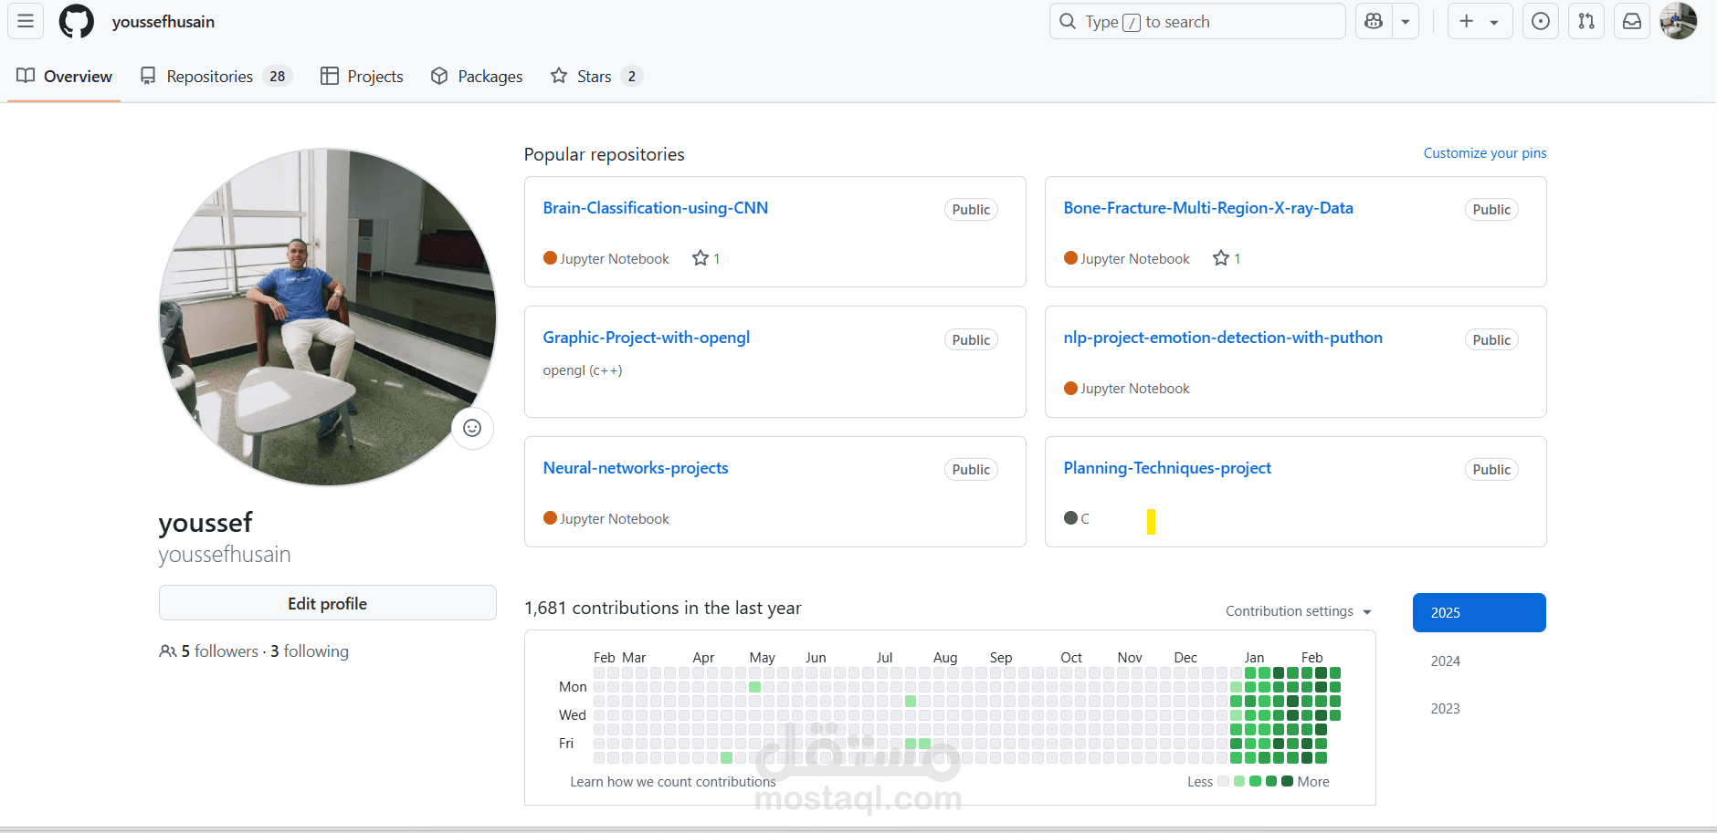Viewport: 1717px width, 833px height.
Task: Click the Type to search field
Action: tap(1196, 21)
